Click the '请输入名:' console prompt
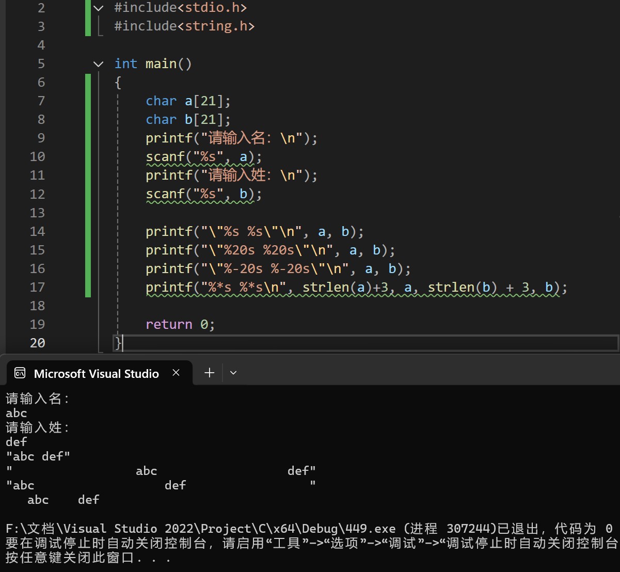This screenshot has height=572, width=620. pyautogui.click(x=38, y=399)
